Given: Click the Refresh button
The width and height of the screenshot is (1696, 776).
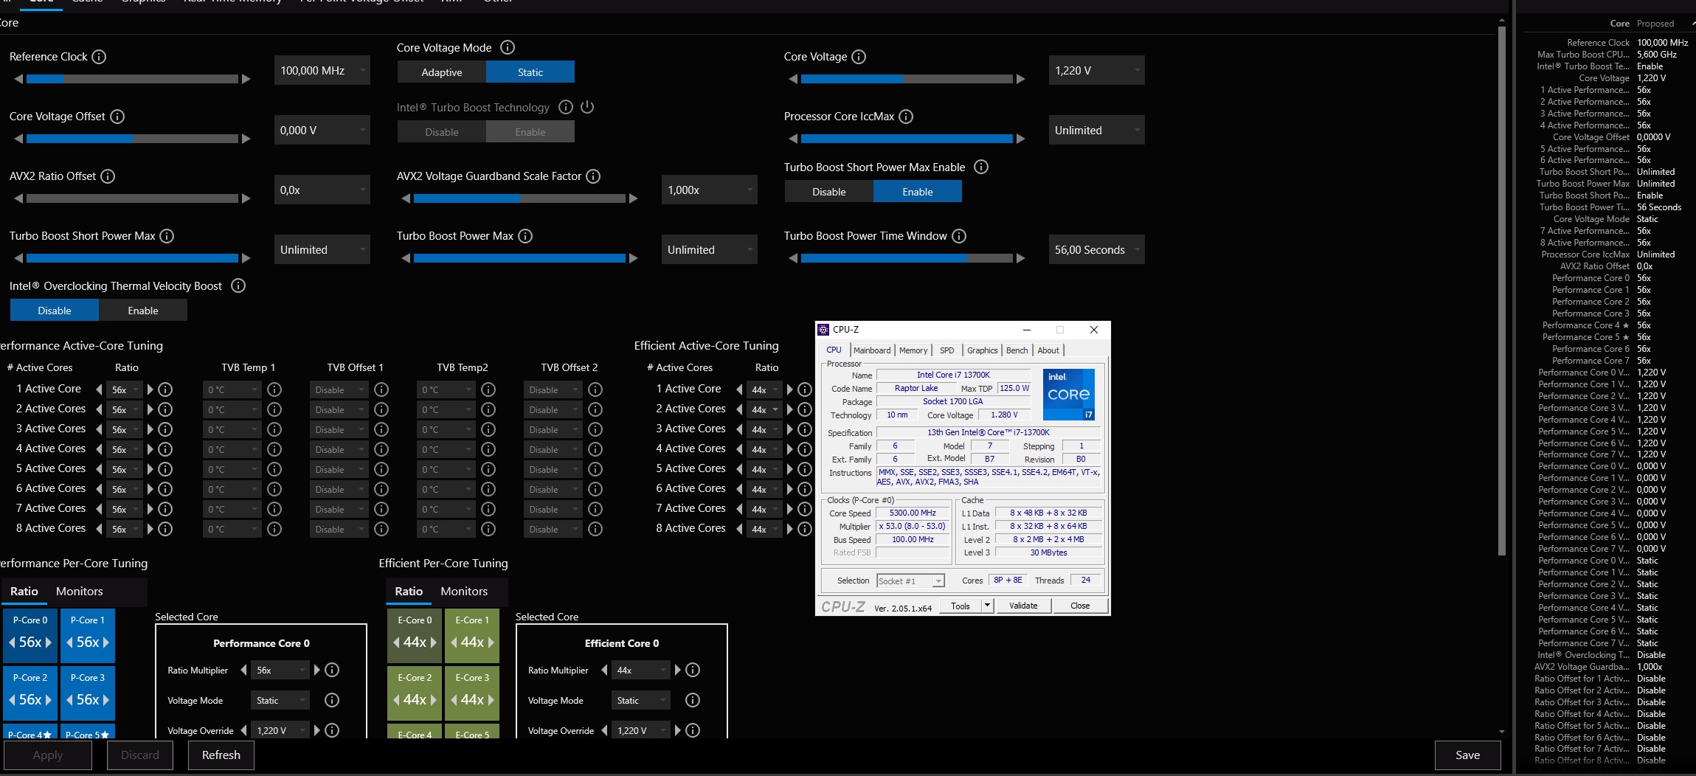Looking at the screenshot, I should [x=221, y=755].
